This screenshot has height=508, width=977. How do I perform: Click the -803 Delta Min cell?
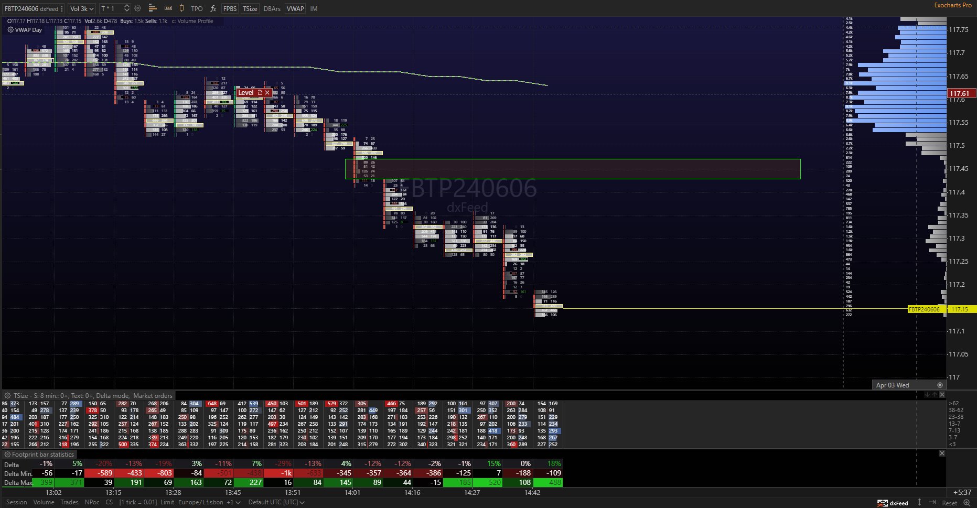click(x=159, y=473)
